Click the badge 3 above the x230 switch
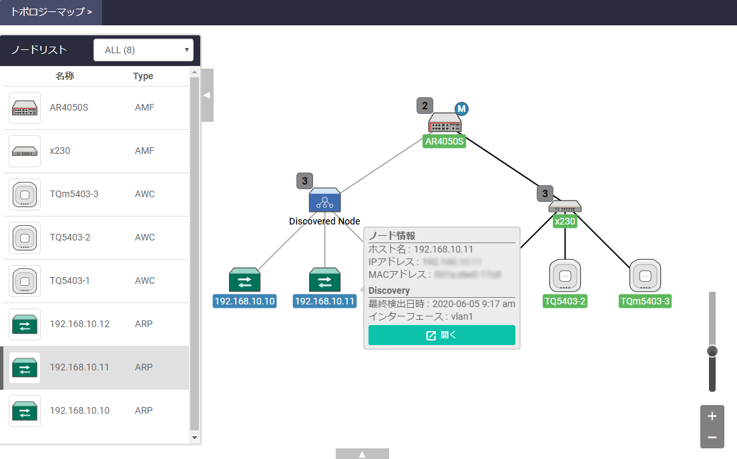Image resolution: width=737 pixels, height=459 pixels. [x=545, y=194]
